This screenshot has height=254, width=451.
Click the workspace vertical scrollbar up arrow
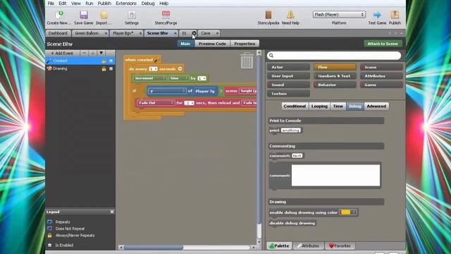tap(259, 53)
